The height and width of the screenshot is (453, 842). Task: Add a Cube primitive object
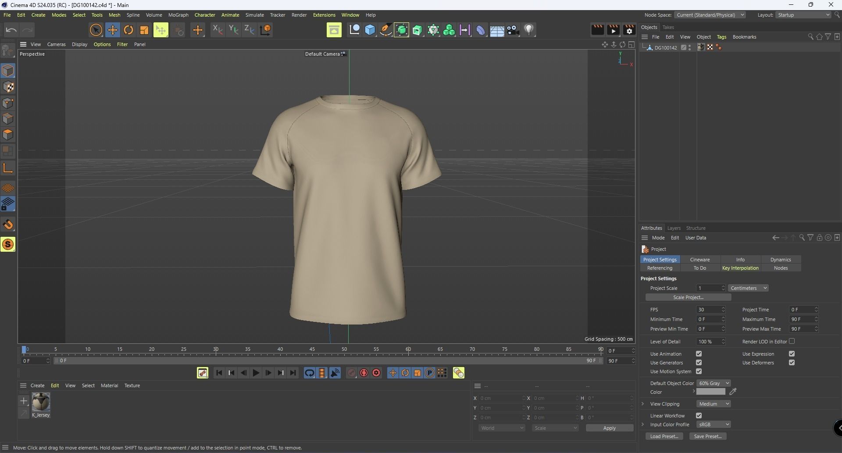coord(370,30)
